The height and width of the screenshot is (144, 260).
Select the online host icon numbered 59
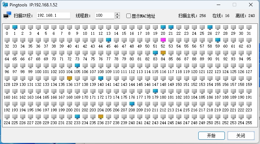218,40
